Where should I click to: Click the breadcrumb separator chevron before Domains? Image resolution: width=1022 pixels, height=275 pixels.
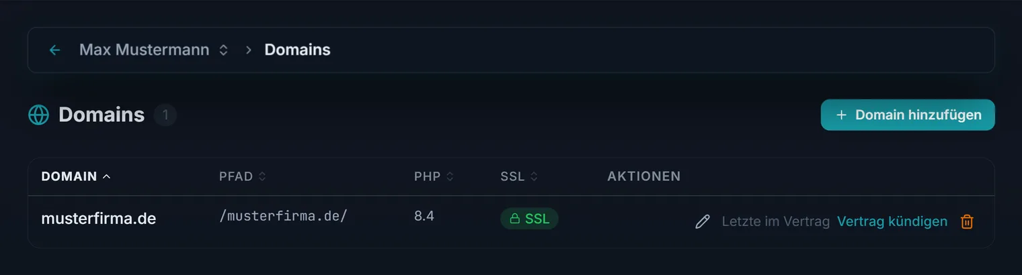(249, 50)
